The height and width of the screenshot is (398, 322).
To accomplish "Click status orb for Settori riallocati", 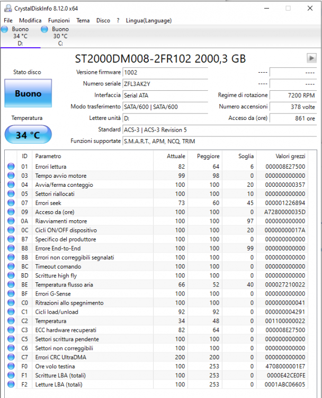I will point(11,194).
